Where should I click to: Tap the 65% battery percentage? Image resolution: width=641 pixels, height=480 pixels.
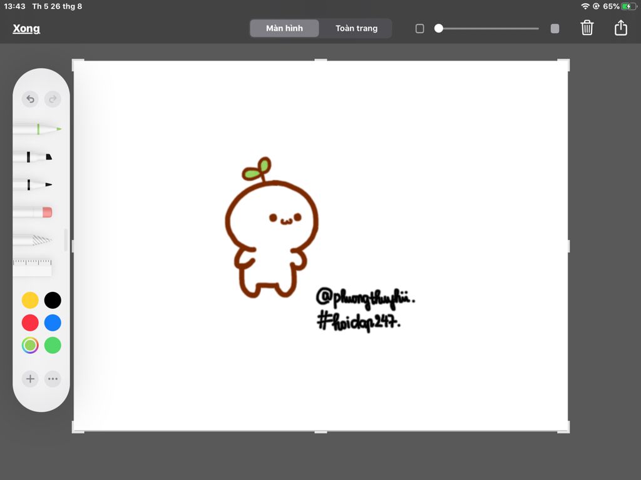tap(611, 6)
